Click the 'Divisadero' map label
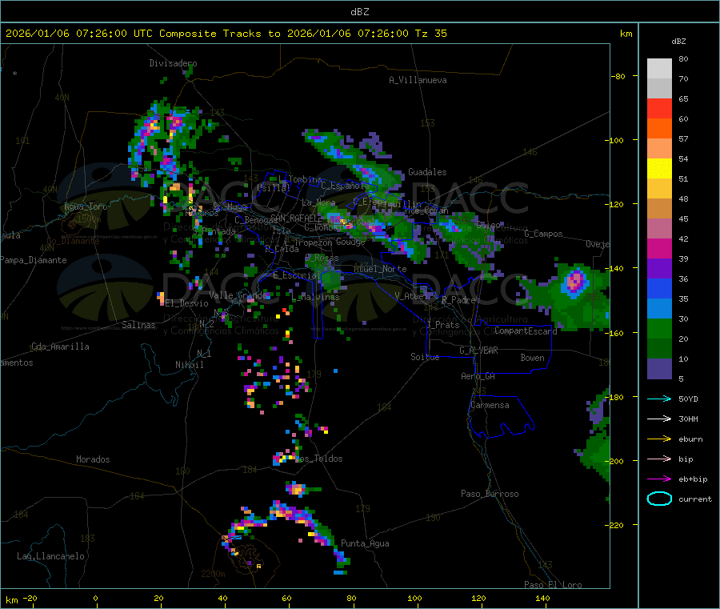The image size is (720, 609). pos(173,63)
